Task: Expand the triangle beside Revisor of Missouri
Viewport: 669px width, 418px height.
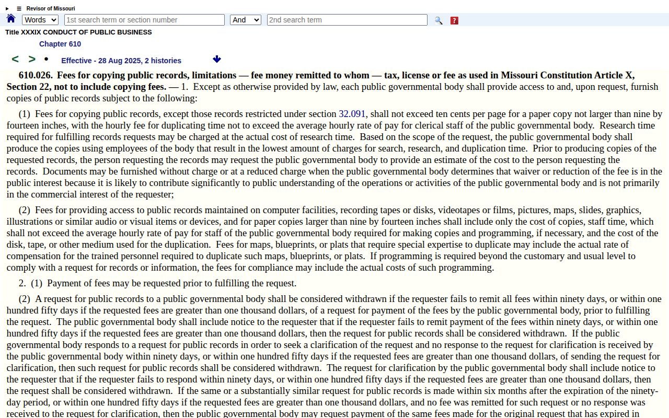Action: (x=7, y=8)
